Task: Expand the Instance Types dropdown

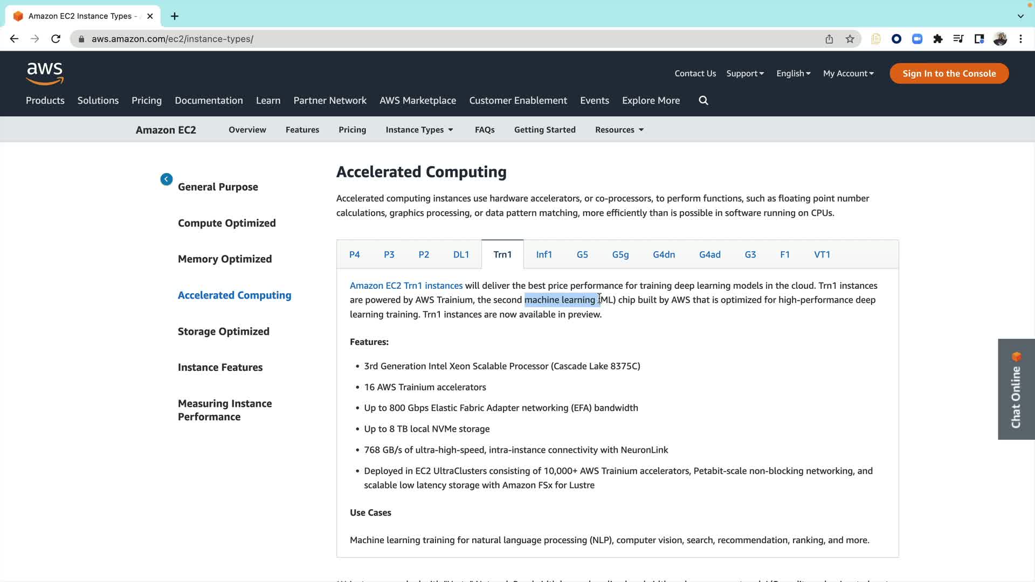Action: (419, 130)
